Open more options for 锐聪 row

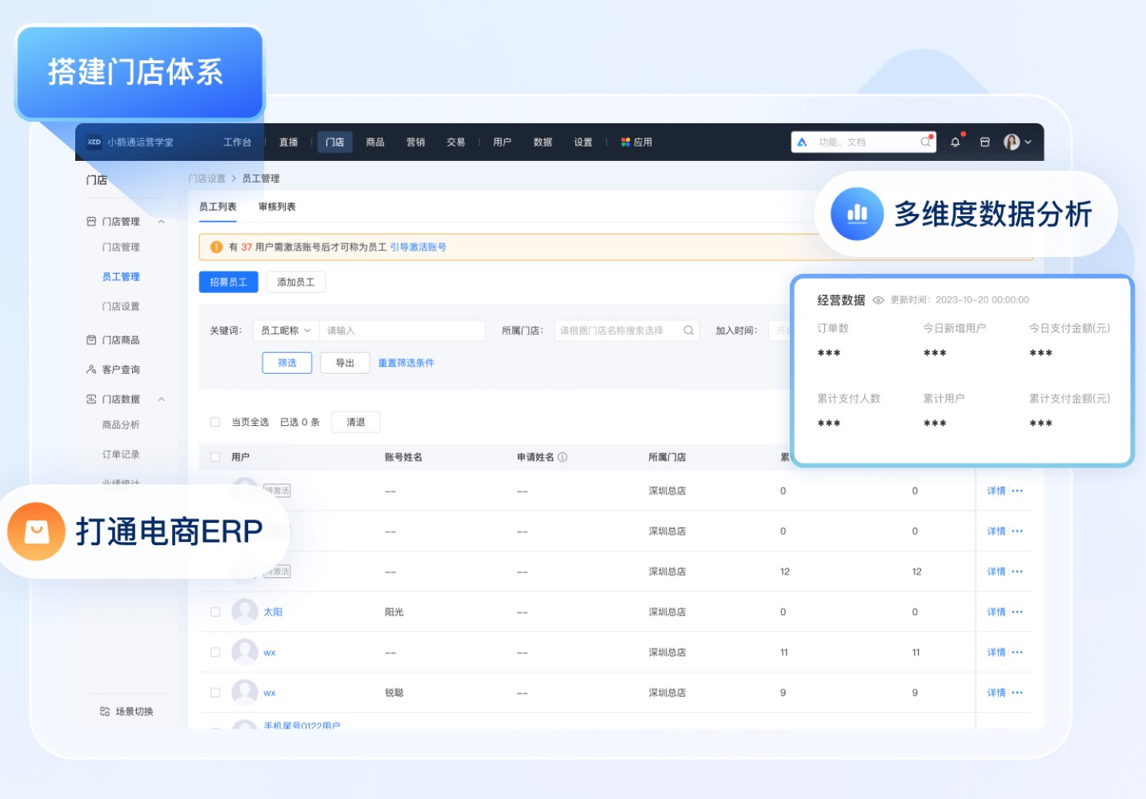pyautogui.click(x=1017, y=693)
